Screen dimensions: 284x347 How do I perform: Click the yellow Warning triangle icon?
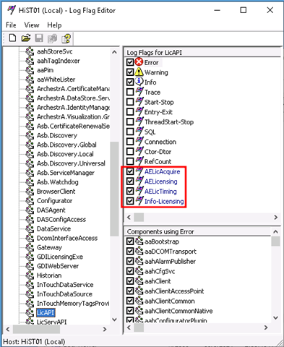click(139, 72)
